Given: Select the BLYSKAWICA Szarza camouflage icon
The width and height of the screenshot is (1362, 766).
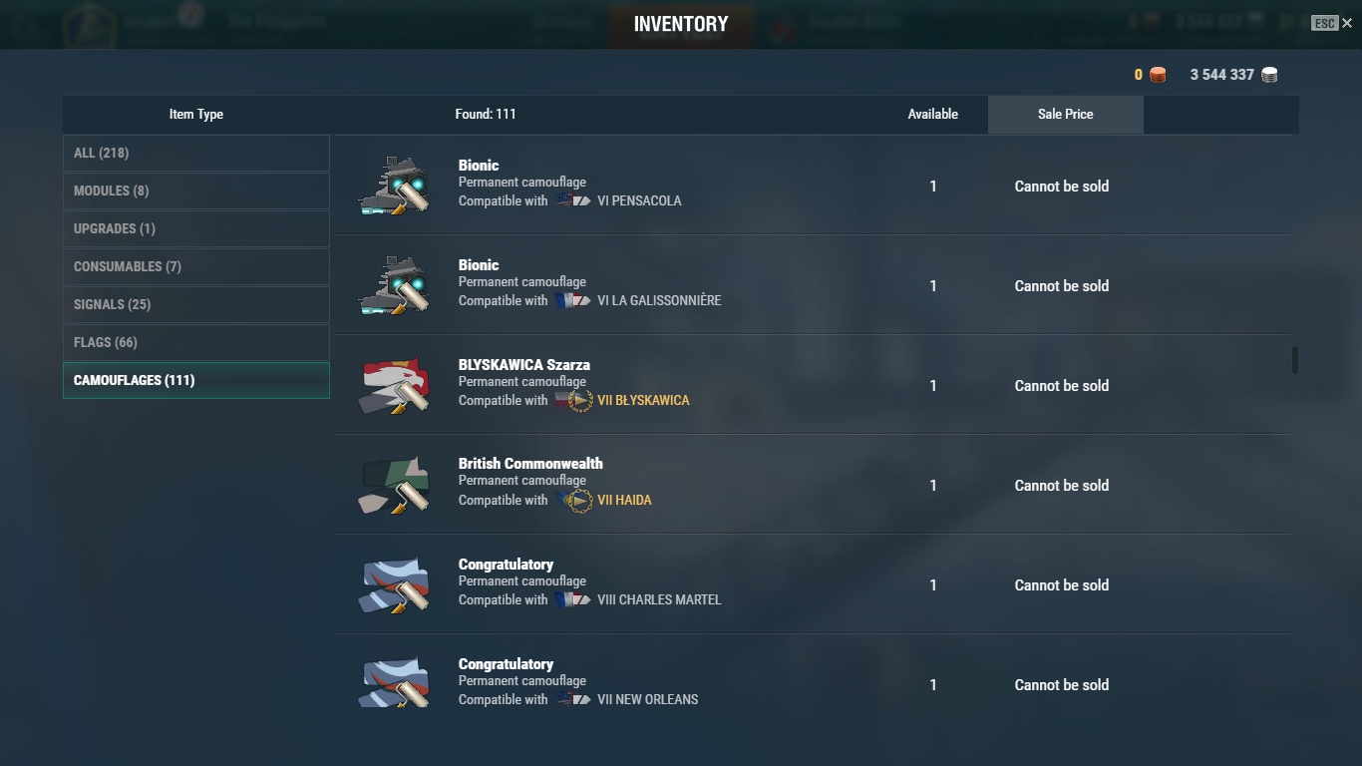Looking at the screenshot, I should (x=394, y=385).
